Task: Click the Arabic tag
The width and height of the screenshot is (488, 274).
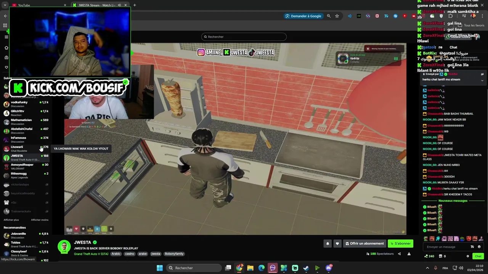Action: [x=116, y=254]
